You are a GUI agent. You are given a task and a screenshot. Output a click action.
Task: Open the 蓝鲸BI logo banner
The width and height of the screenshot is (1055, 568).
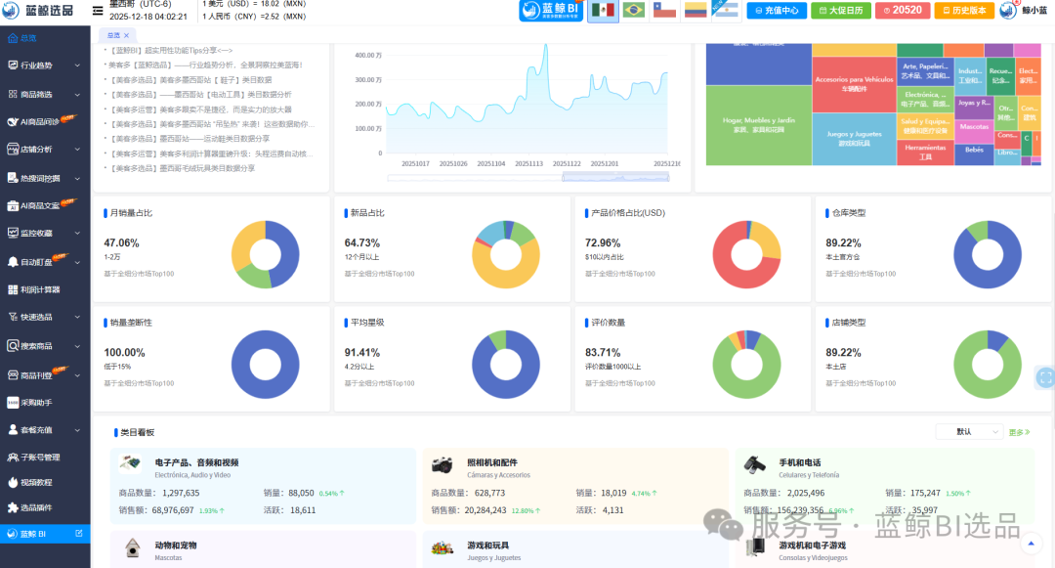coord(551,10)
